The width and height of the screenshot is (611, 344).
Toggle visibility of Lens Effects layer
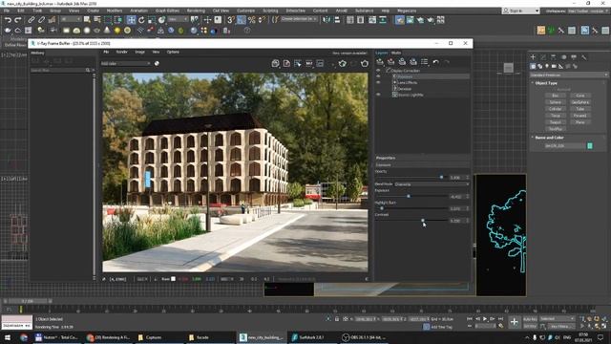378,83
